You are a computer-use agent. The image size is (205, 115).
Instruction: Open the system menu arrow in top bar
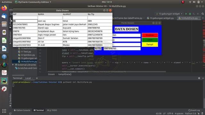202,2
